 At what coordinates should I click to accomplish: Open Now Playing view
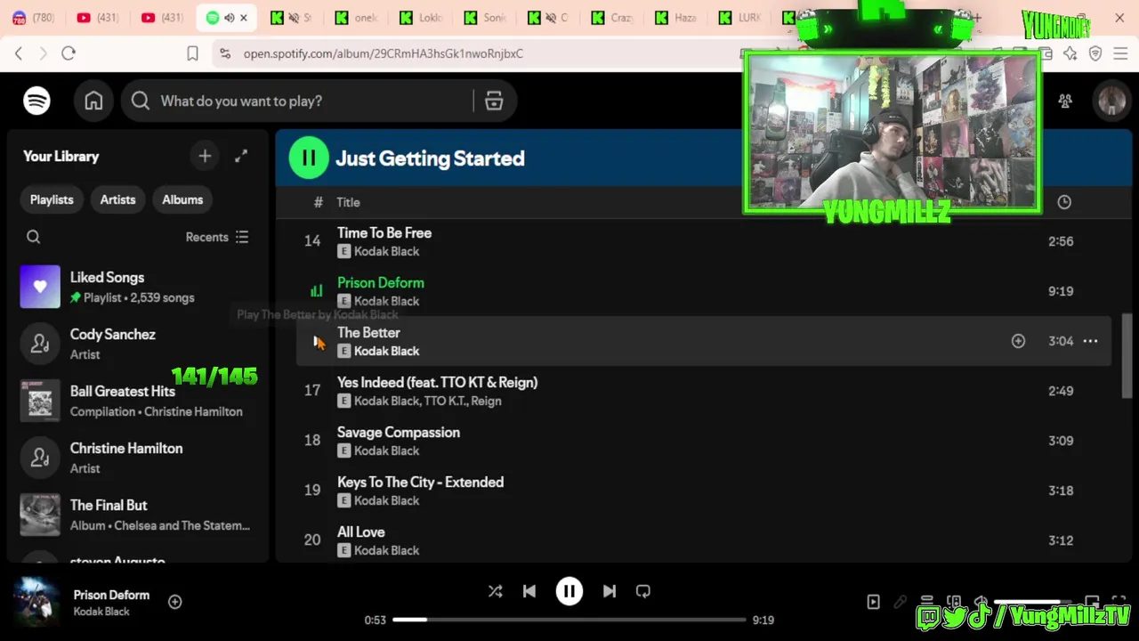(x=874, y=602)
